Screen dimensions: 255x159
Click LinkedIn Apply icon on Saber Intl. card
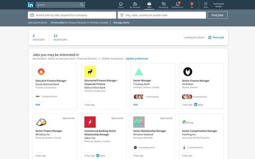(98, 155)
